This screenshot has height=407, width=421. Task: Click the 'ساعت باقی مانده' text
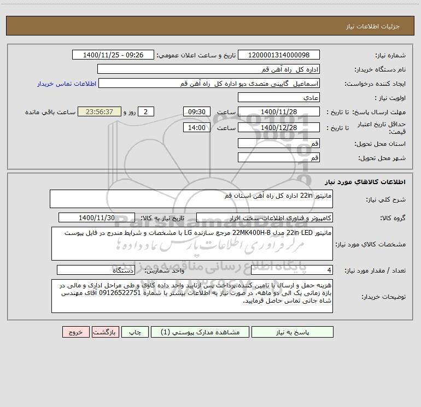tap(50, 112)
